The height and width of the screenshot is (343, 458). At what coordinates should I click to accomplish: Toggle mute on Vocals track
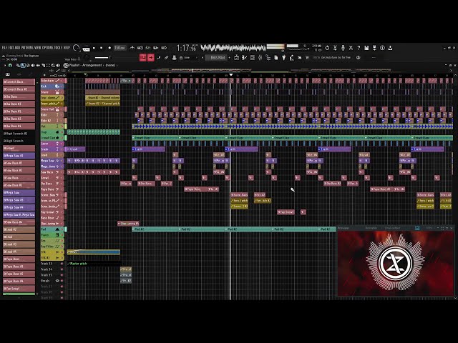(62, 281)
